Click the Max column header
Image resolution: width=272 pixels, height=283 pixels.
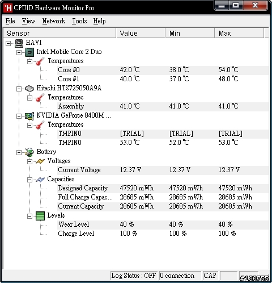tap(239, 33)
